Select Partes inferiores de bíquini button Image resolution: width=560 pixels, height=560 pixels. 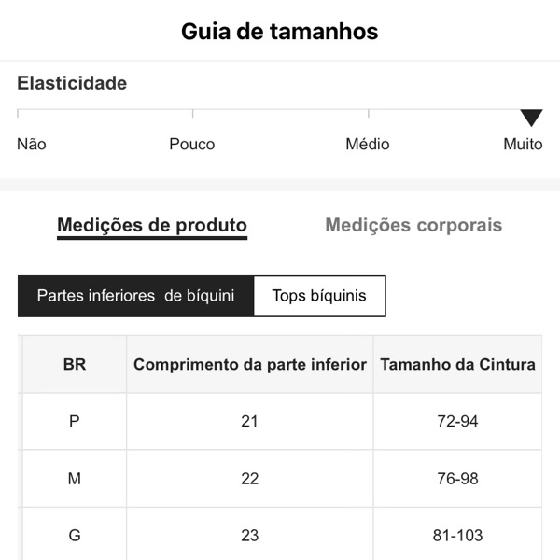click(x=135, y=296)
